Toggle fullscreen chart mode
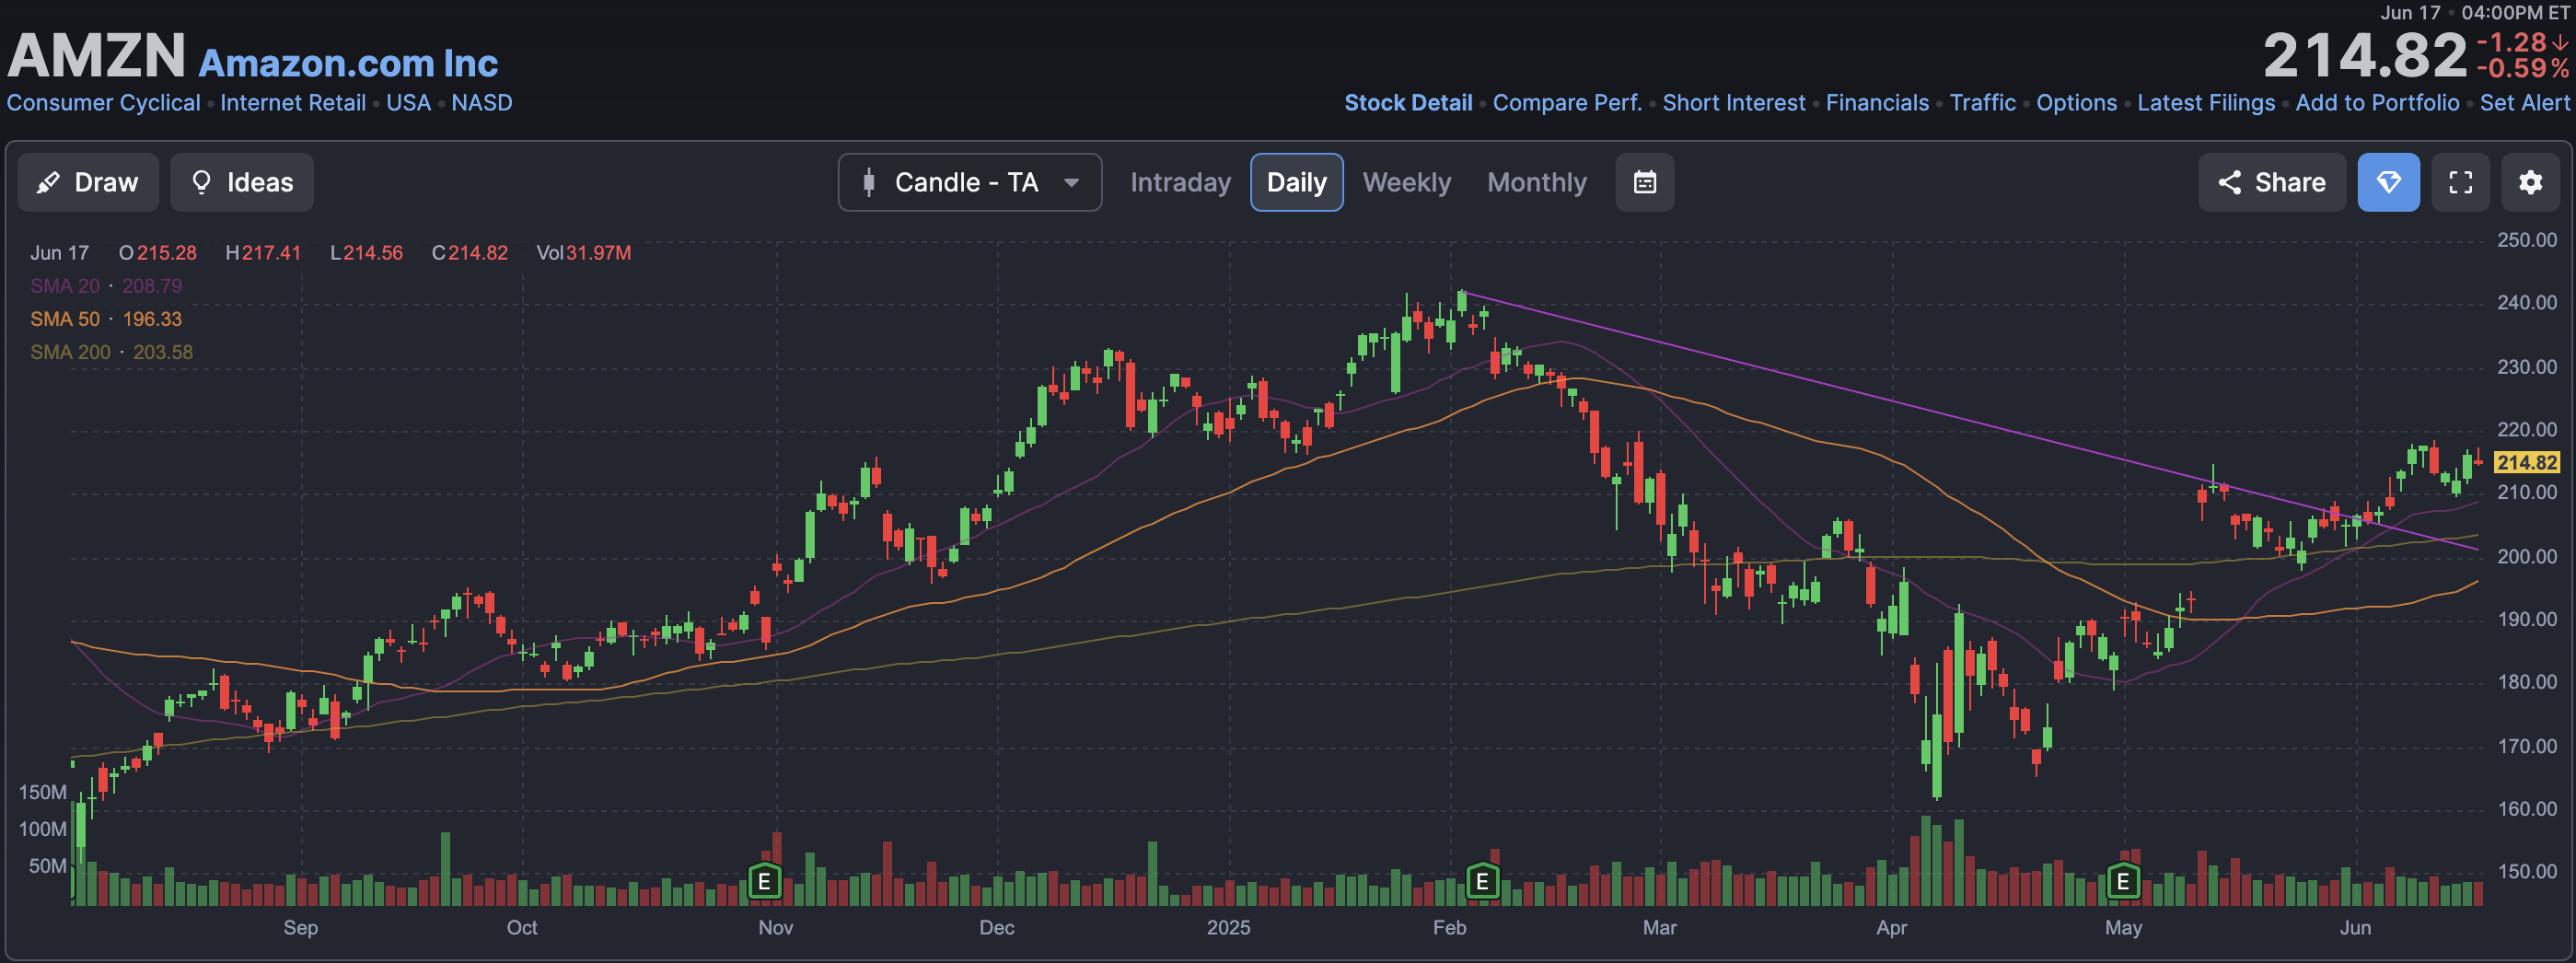 point(2460,182)
